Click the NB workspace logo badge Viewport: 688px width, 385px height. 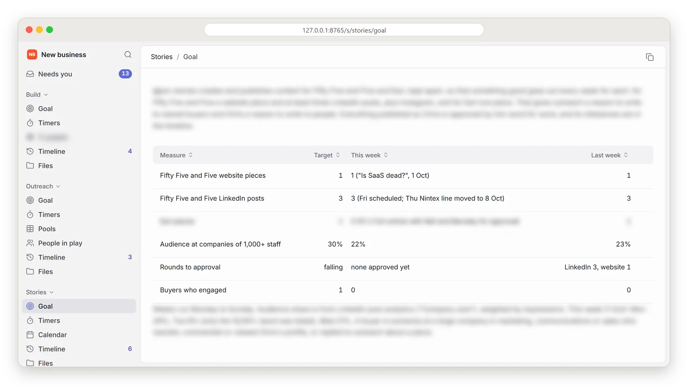[32, 55]
